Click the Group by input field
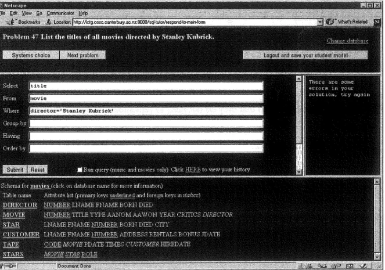 (x=146, y=123)
